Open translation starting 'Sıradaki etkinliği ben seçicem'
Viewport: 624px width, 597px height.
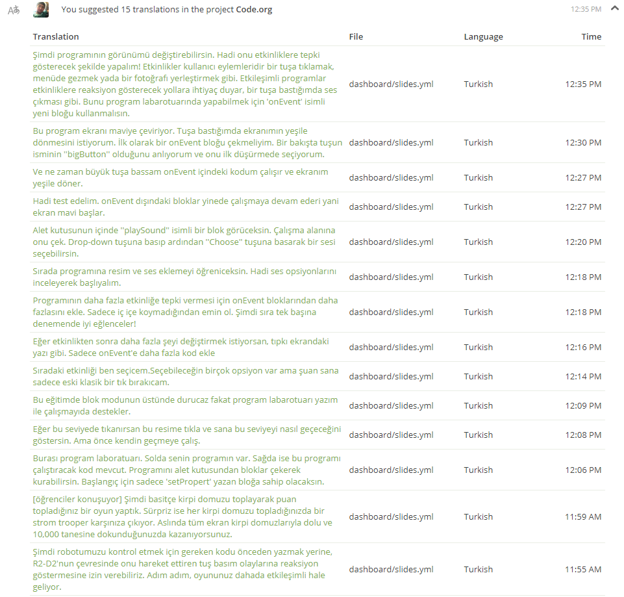186,376
